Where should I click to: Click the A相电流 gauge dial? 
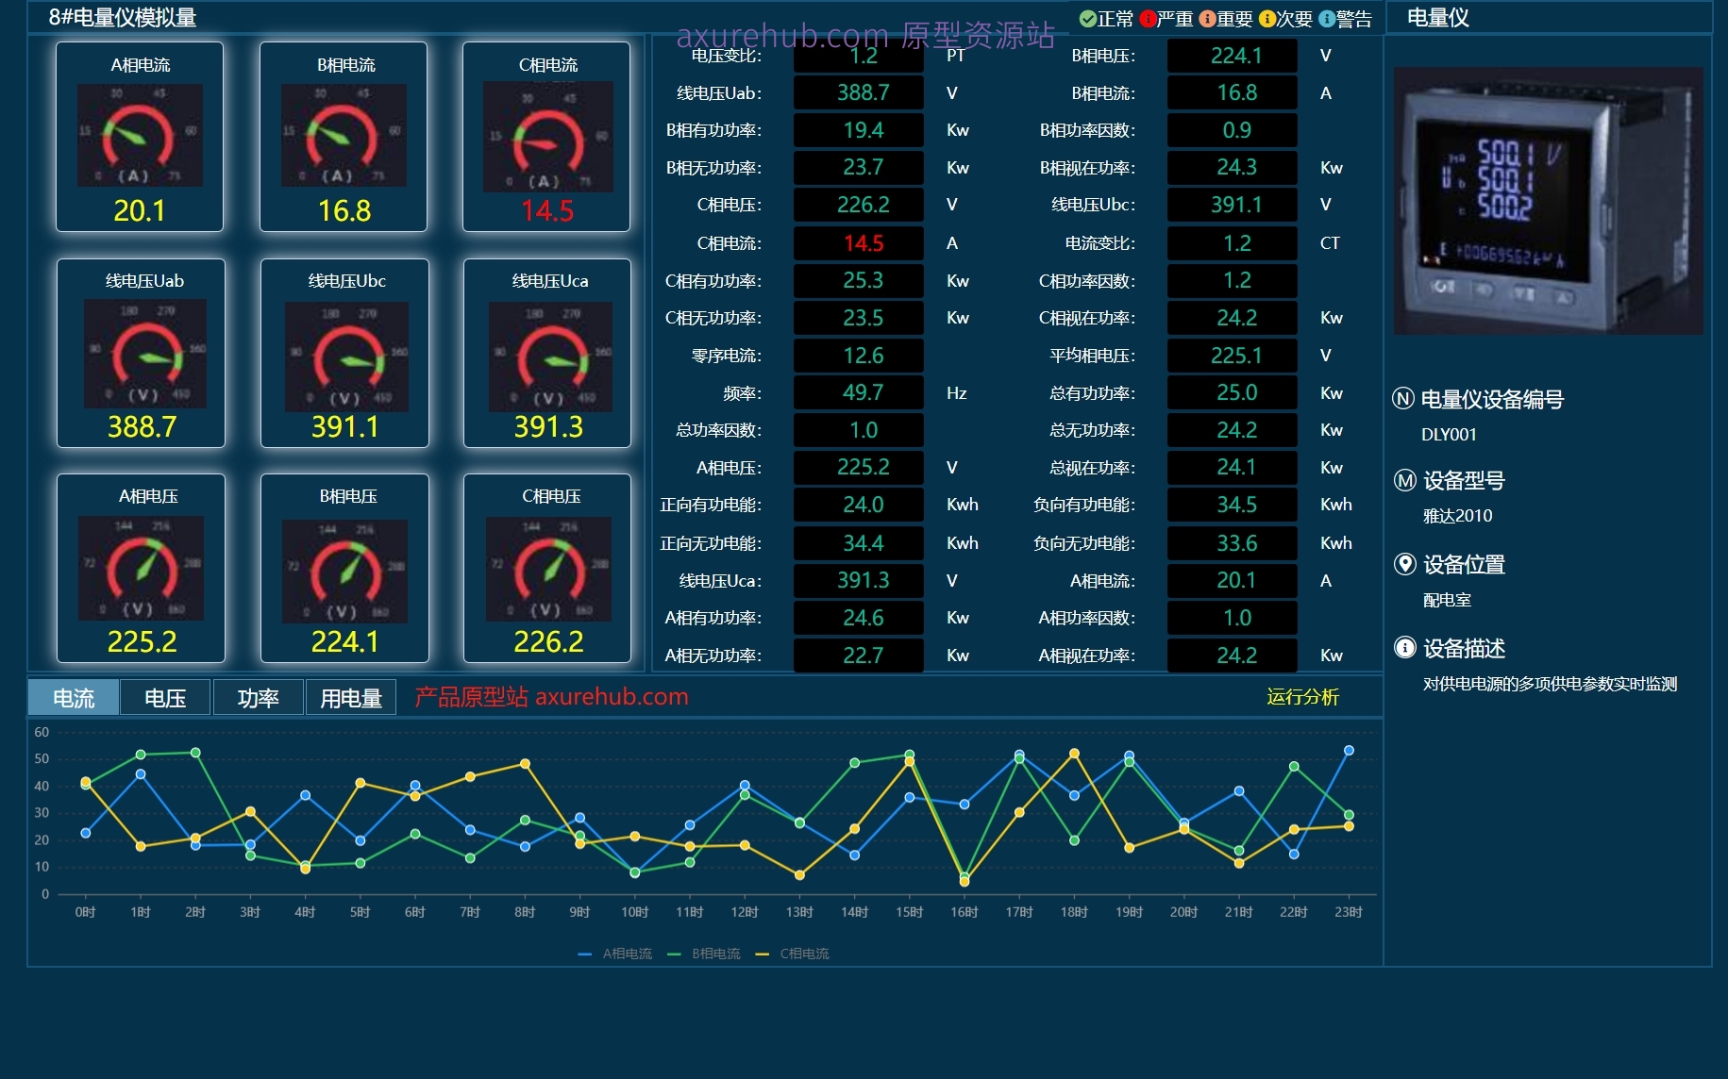[140, 135]
